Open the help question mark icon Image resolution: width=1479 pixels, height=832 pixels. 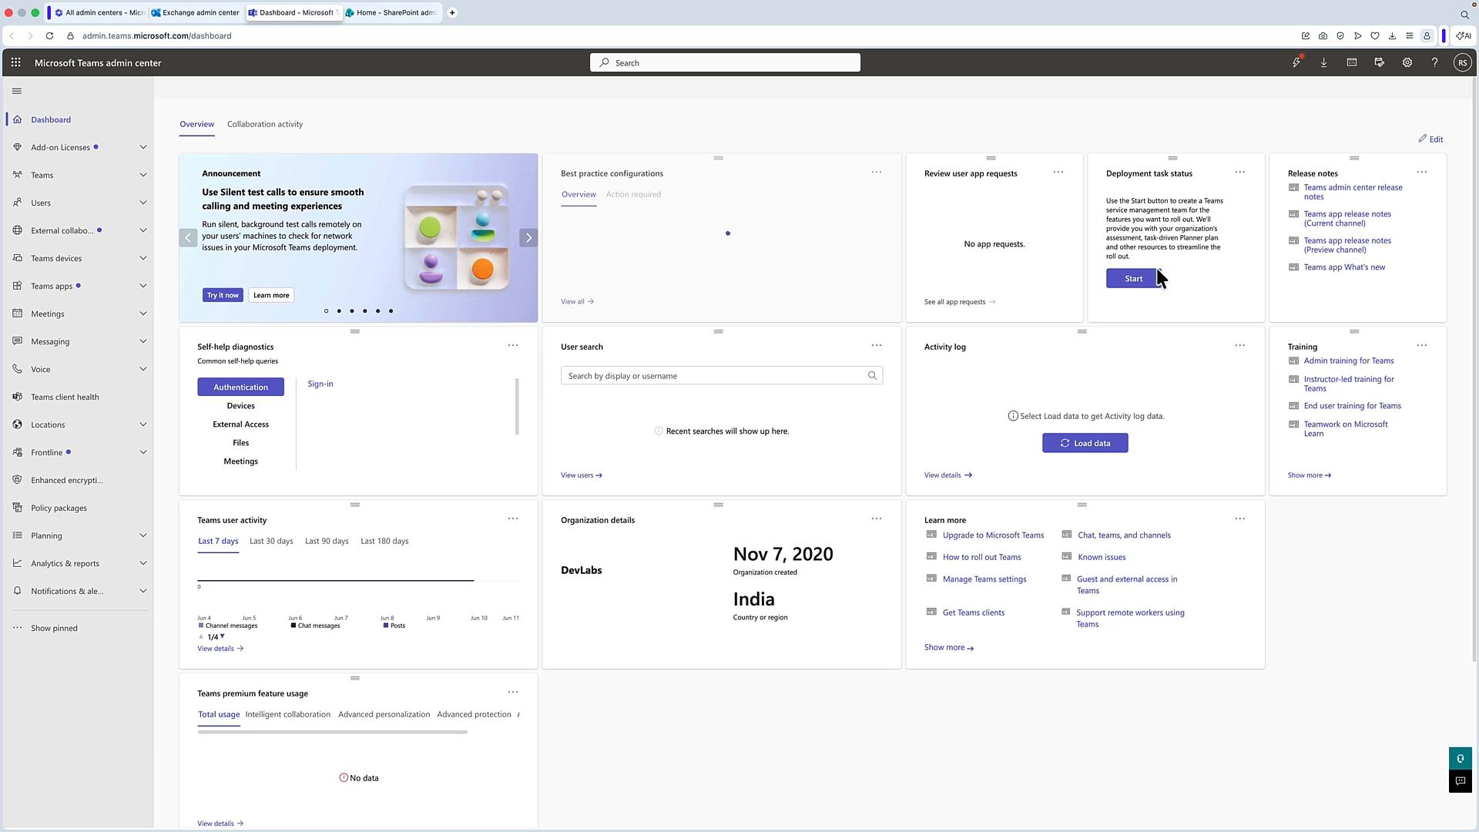1435,62
